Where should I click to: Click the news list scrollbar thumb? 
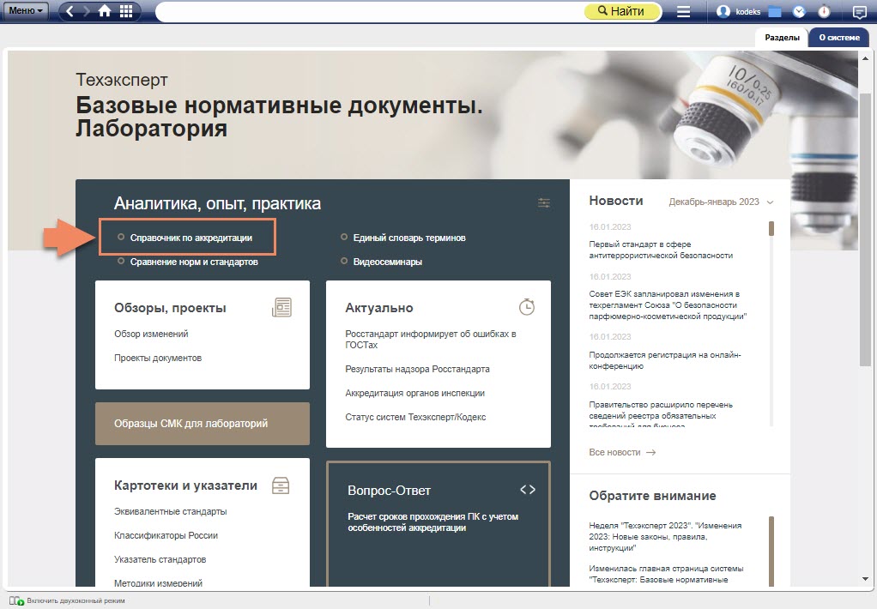pos(771,229)
